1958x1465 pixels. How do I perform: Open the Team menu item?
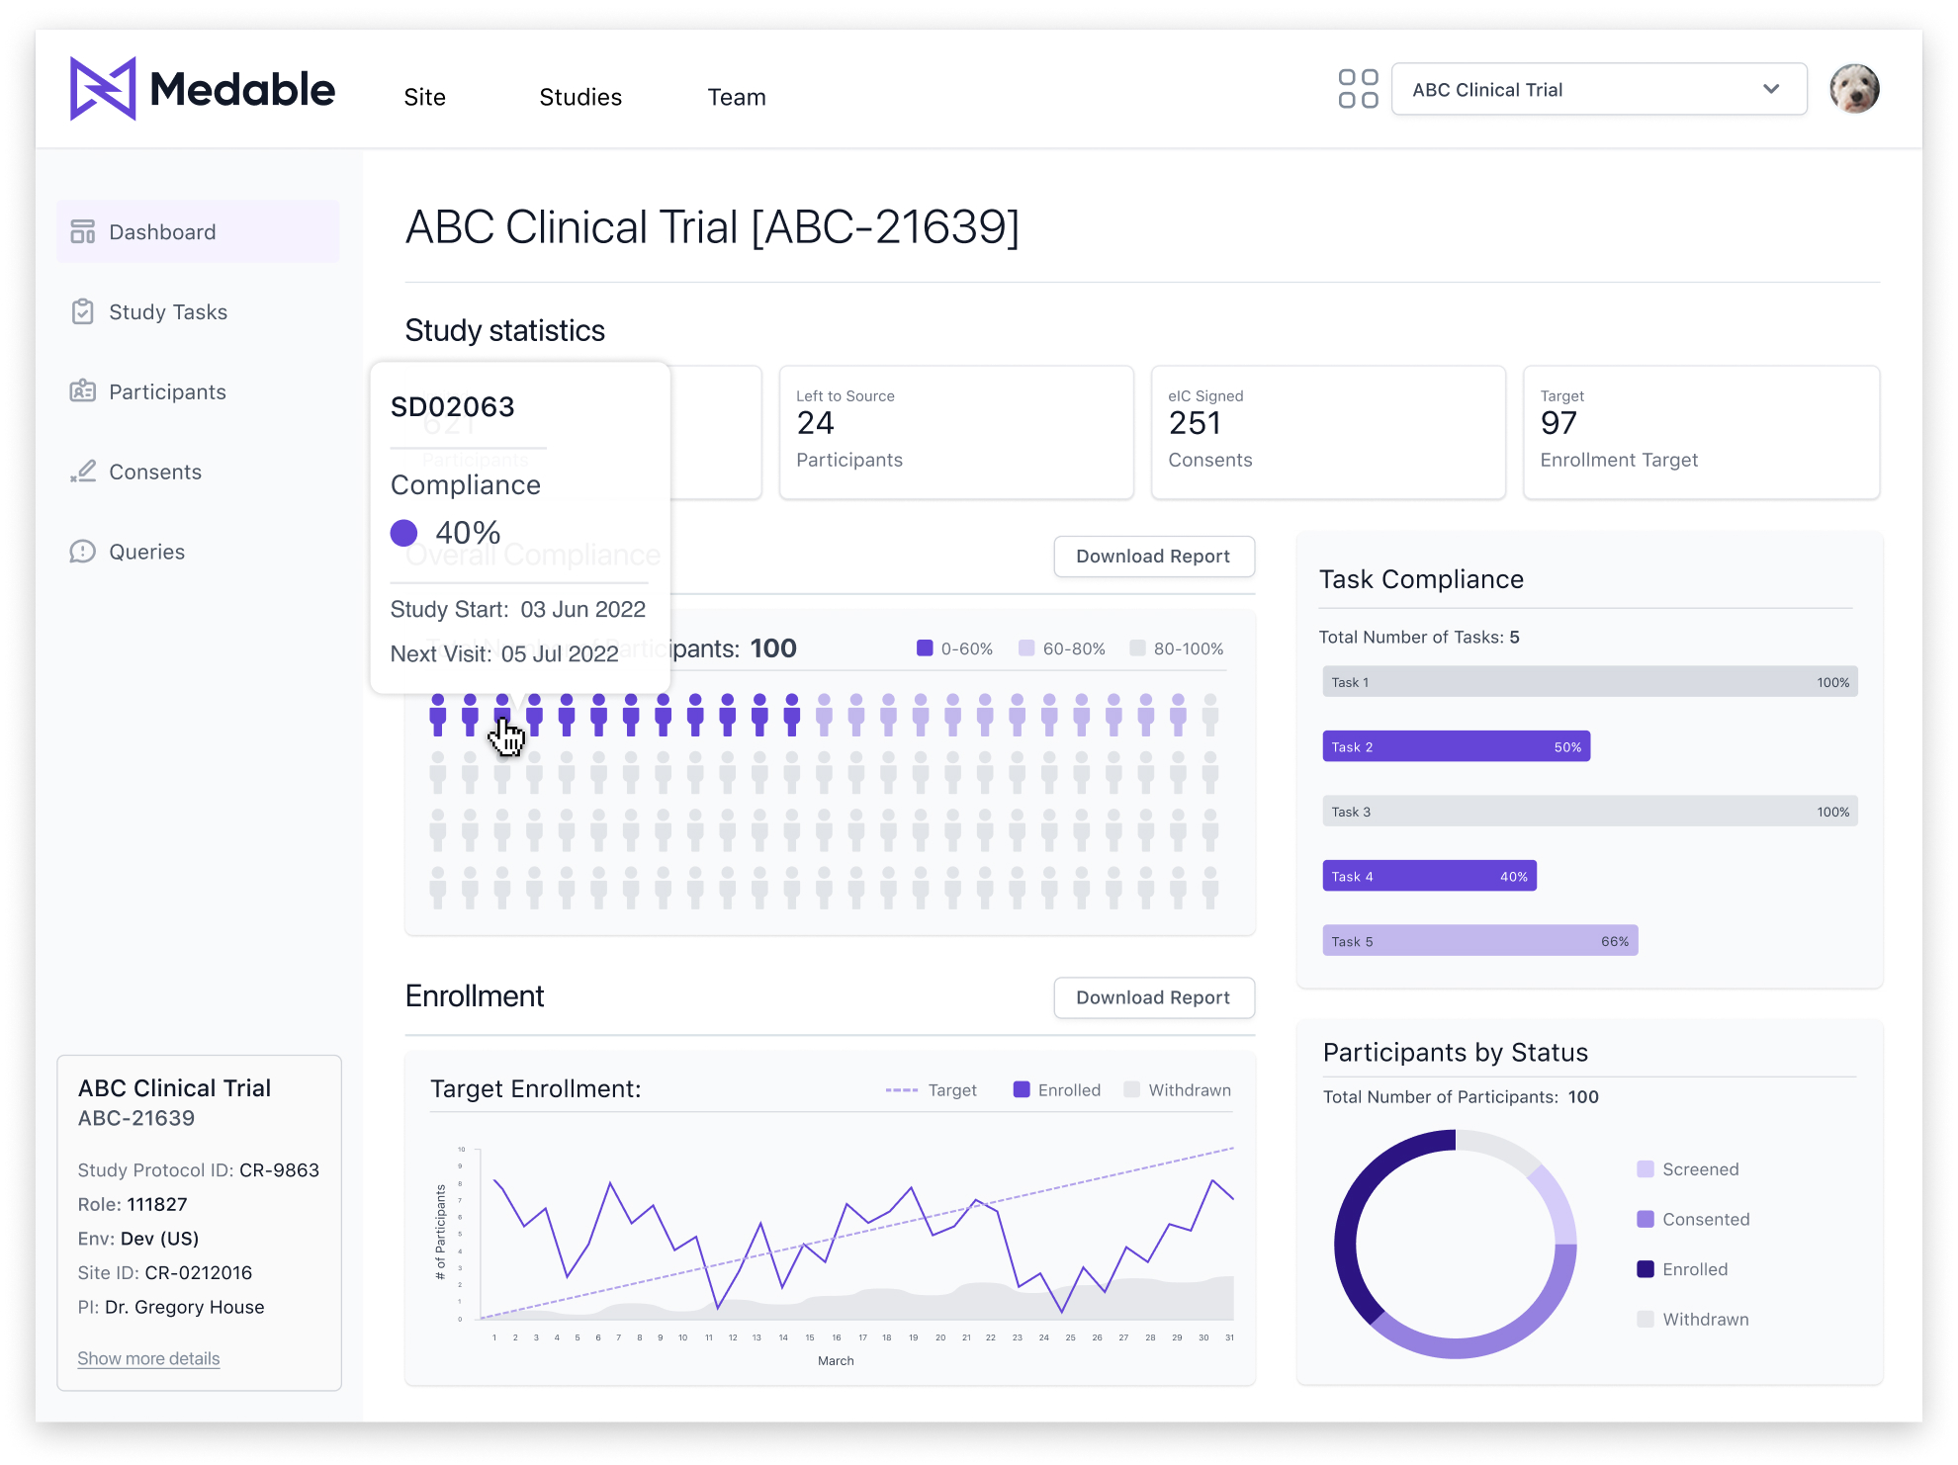[737, 97]
